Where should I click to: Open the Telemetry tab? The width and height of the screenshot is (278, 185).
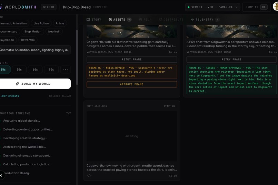[x=205, y=20]
